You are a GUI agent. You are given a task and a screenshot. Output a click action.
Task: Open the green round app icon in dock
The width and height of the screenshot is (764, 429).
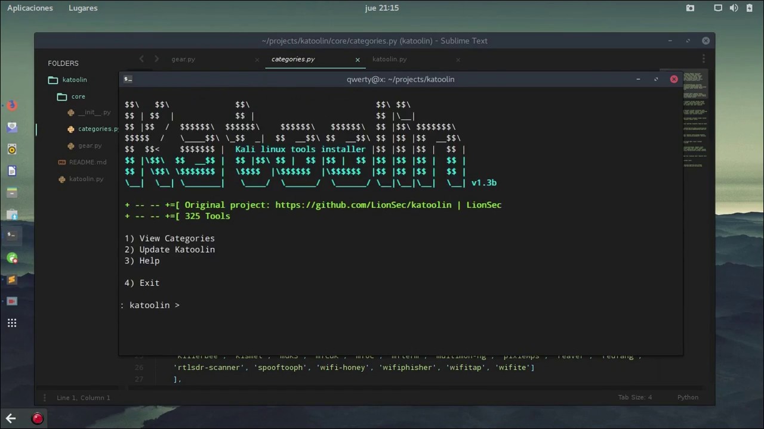tap(12, 258)
